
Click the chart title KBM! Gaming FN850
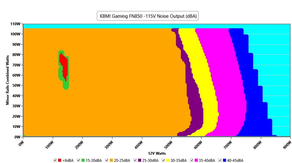(x=148, y=16)
